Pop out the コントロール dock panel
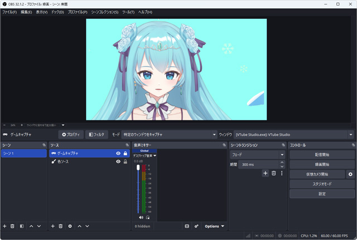This screenshot has height=240, width=357. point(353,145)
